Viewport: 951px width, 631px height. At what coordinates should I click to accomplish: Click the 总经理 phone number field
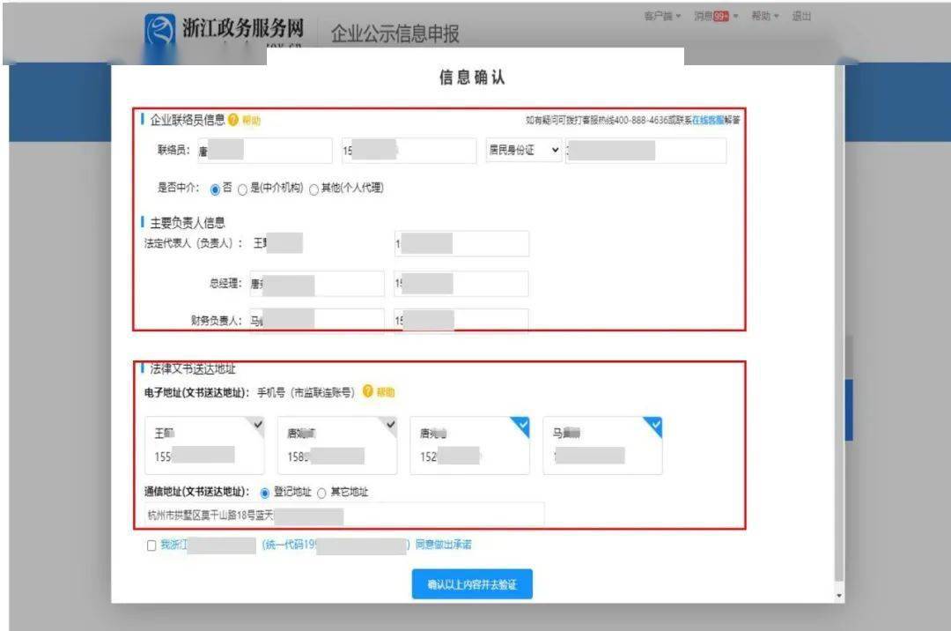[x=461, y=284]
